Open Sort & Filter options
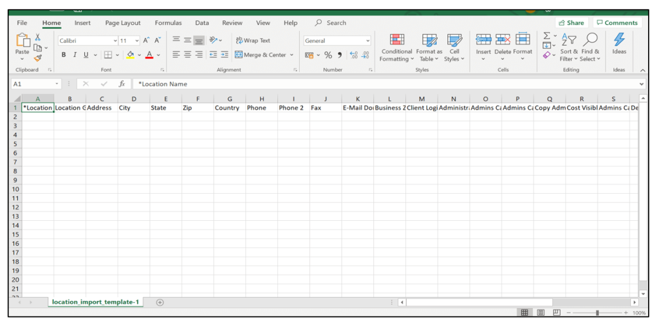 [x=569, y=47]
